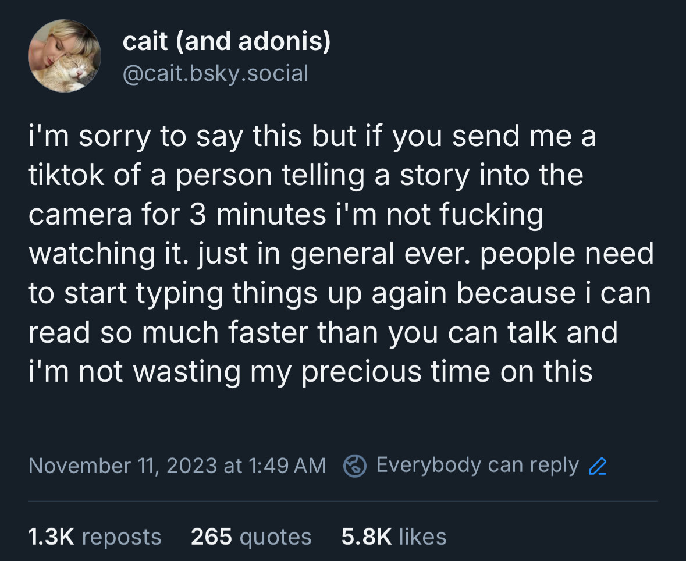This screenshot has width=686, height=561.
Task: Click the "265" quote count number
Action: click(212, 537)
